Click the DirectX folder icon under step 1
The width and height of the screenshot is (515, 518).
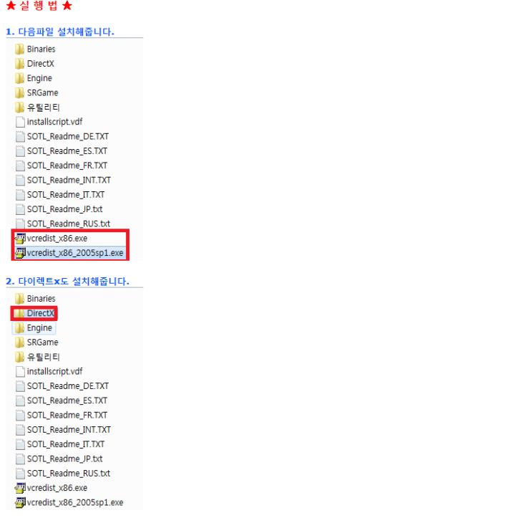[20, 64]
